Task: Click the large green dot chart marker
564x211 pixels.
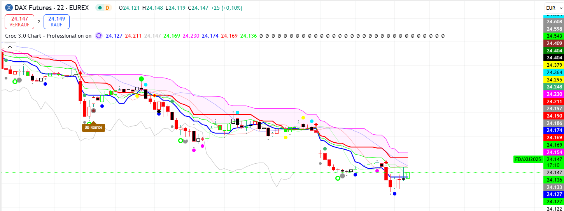Action: point(142,79)
